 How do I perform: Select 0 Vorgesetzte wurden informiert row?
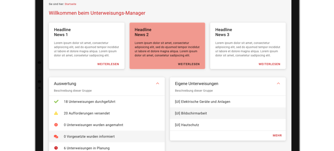point(107,136)
